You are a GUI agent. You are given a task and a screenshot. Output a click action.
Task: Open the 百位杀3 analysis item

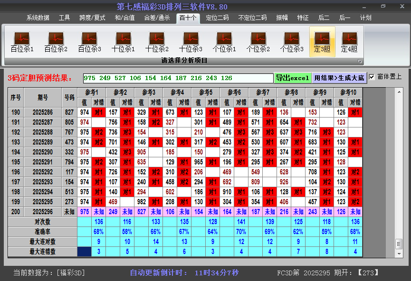[89, 42]
